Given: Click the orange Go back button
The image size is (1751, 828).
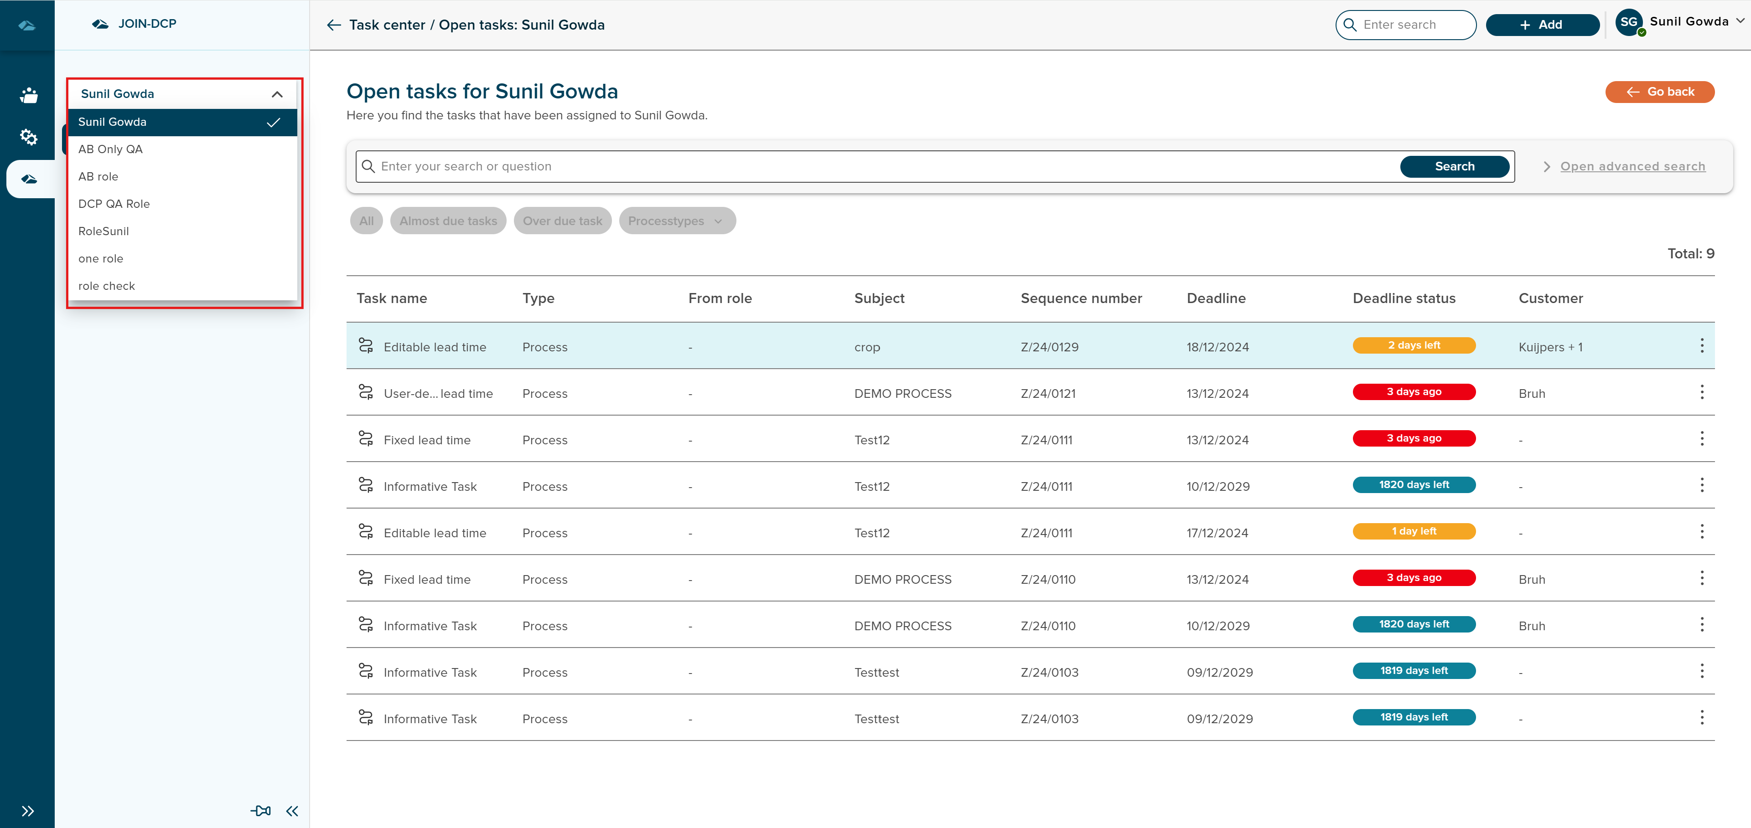Looking at the screenshot, I should point(1659,92).
